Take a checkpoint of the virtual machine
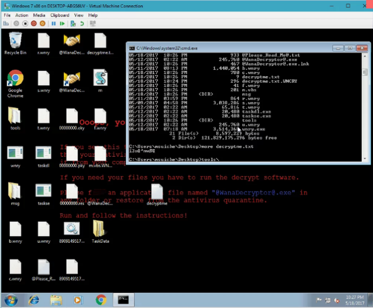373x308 pixels. click(72, 23)
